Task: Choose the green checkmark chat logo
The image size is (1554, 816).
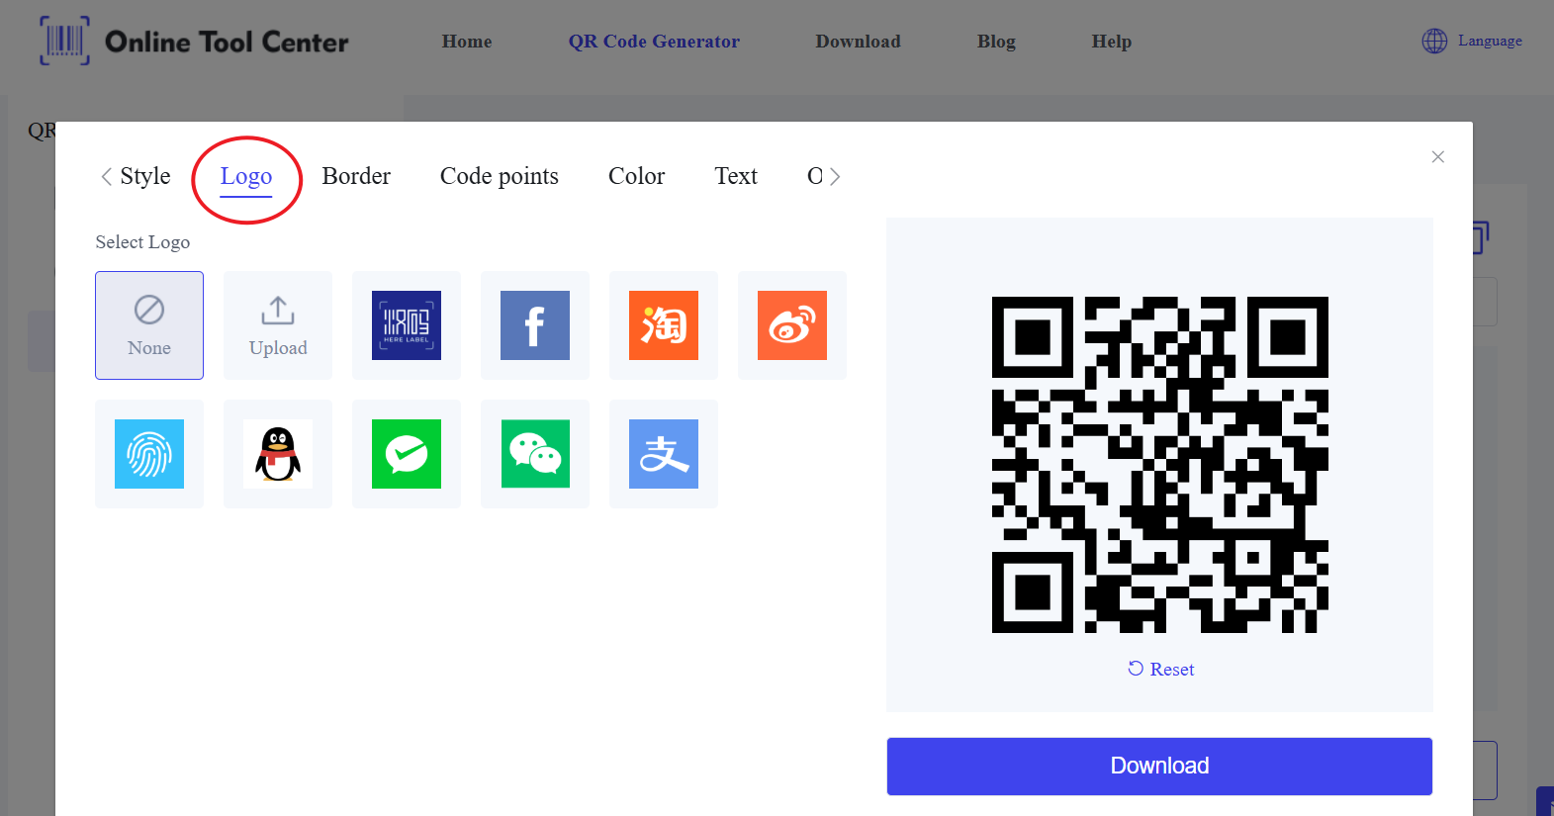Action: pos(407,454)
